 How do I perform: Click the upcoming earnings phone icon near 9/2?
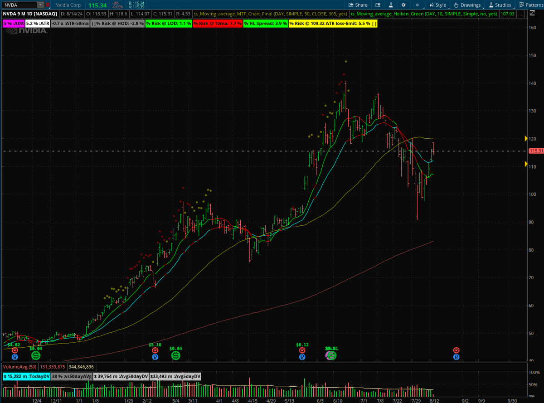point(456,350)
